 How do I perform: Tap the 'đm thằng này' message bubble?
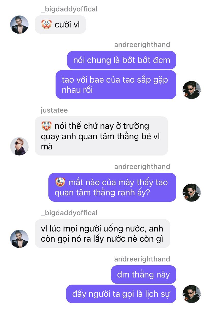coord(143,274)
